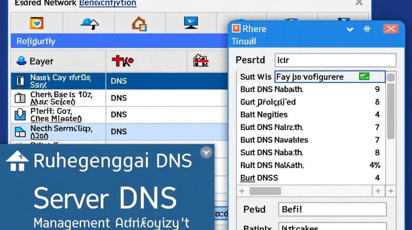Click the monitor icon in the toolbar
412x230 pixels.
pos(191,23)
